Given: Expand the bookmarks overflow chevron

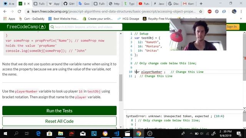Looking at the screenshot, I should [241, 19].
